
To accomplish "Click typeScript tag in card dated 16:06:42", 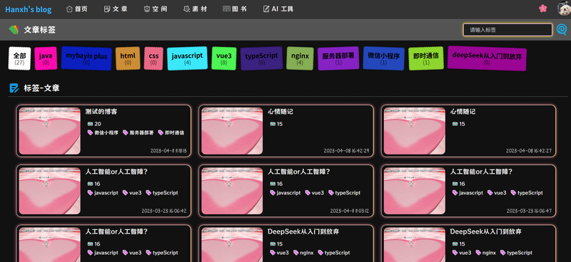I will [162, 193].
